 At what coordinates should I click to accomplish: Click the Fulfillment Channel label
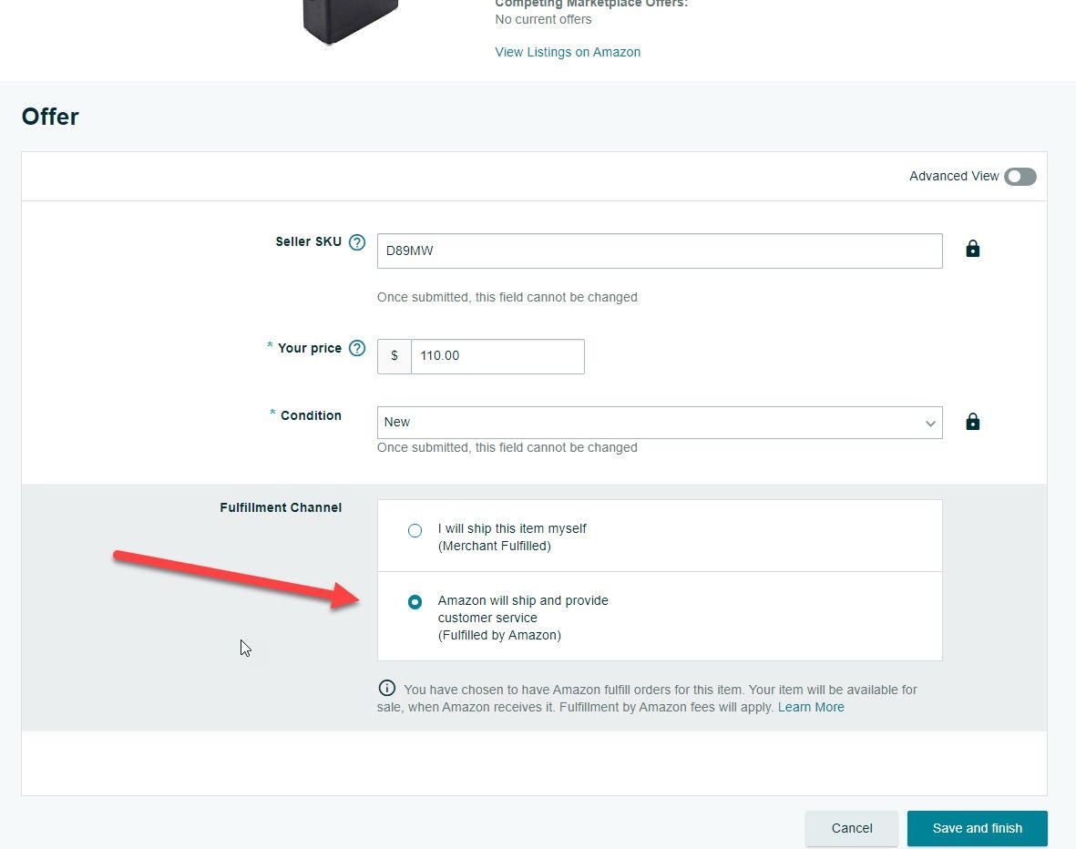point(281,507)
